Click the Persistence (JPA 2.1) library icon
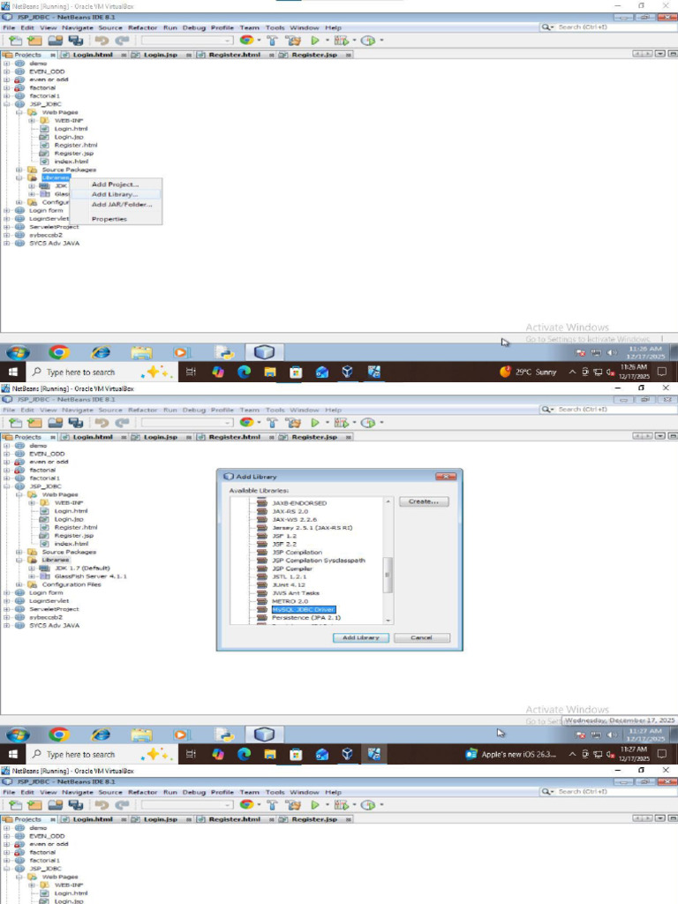 coord(261,617)
